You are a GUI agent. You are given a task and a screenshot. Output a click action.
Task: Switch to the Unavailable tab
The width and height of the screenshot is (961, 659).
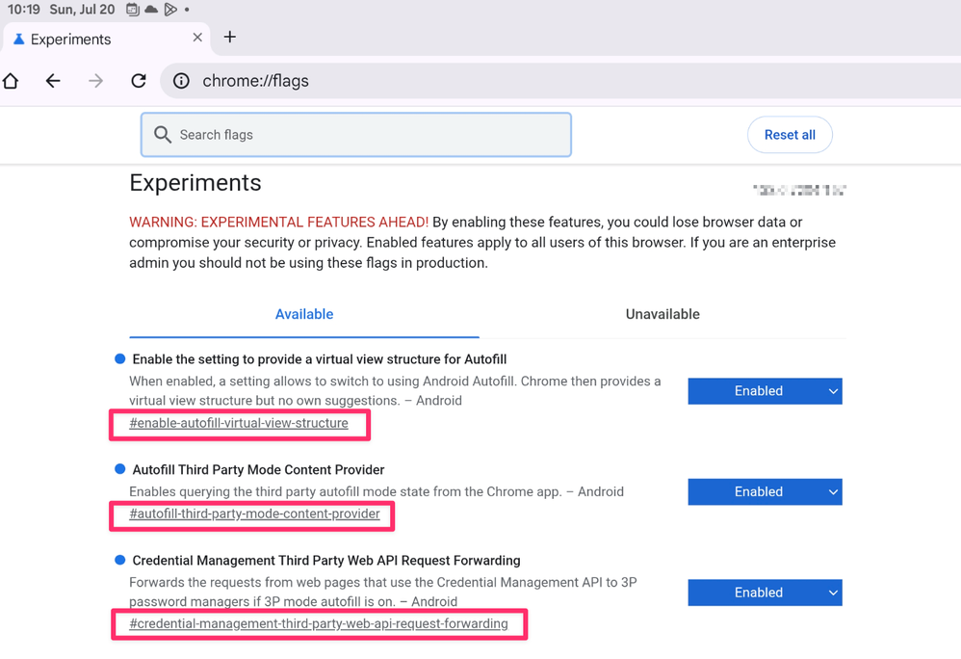pos(662,314)
